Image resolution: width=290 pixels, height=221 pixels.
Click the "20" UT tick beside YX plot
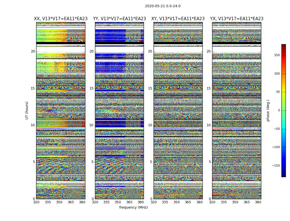coord(209,51)
